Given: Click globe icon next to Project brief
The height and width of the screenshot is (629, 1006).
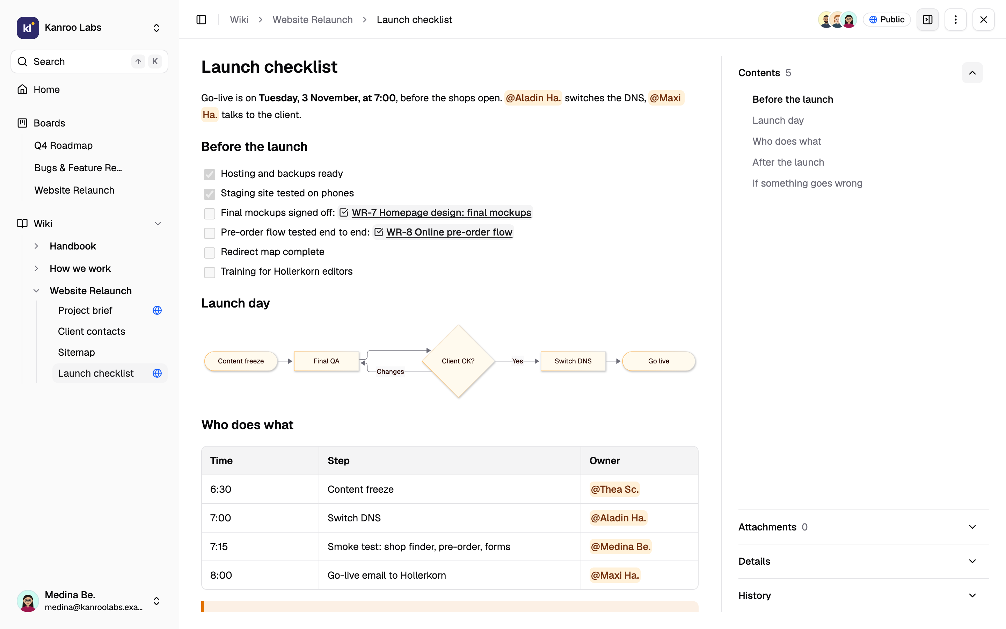Looking at the screenshot, I should tap(157, 310).
